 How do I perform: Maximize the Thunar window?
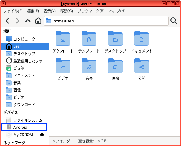click(173, 3)
